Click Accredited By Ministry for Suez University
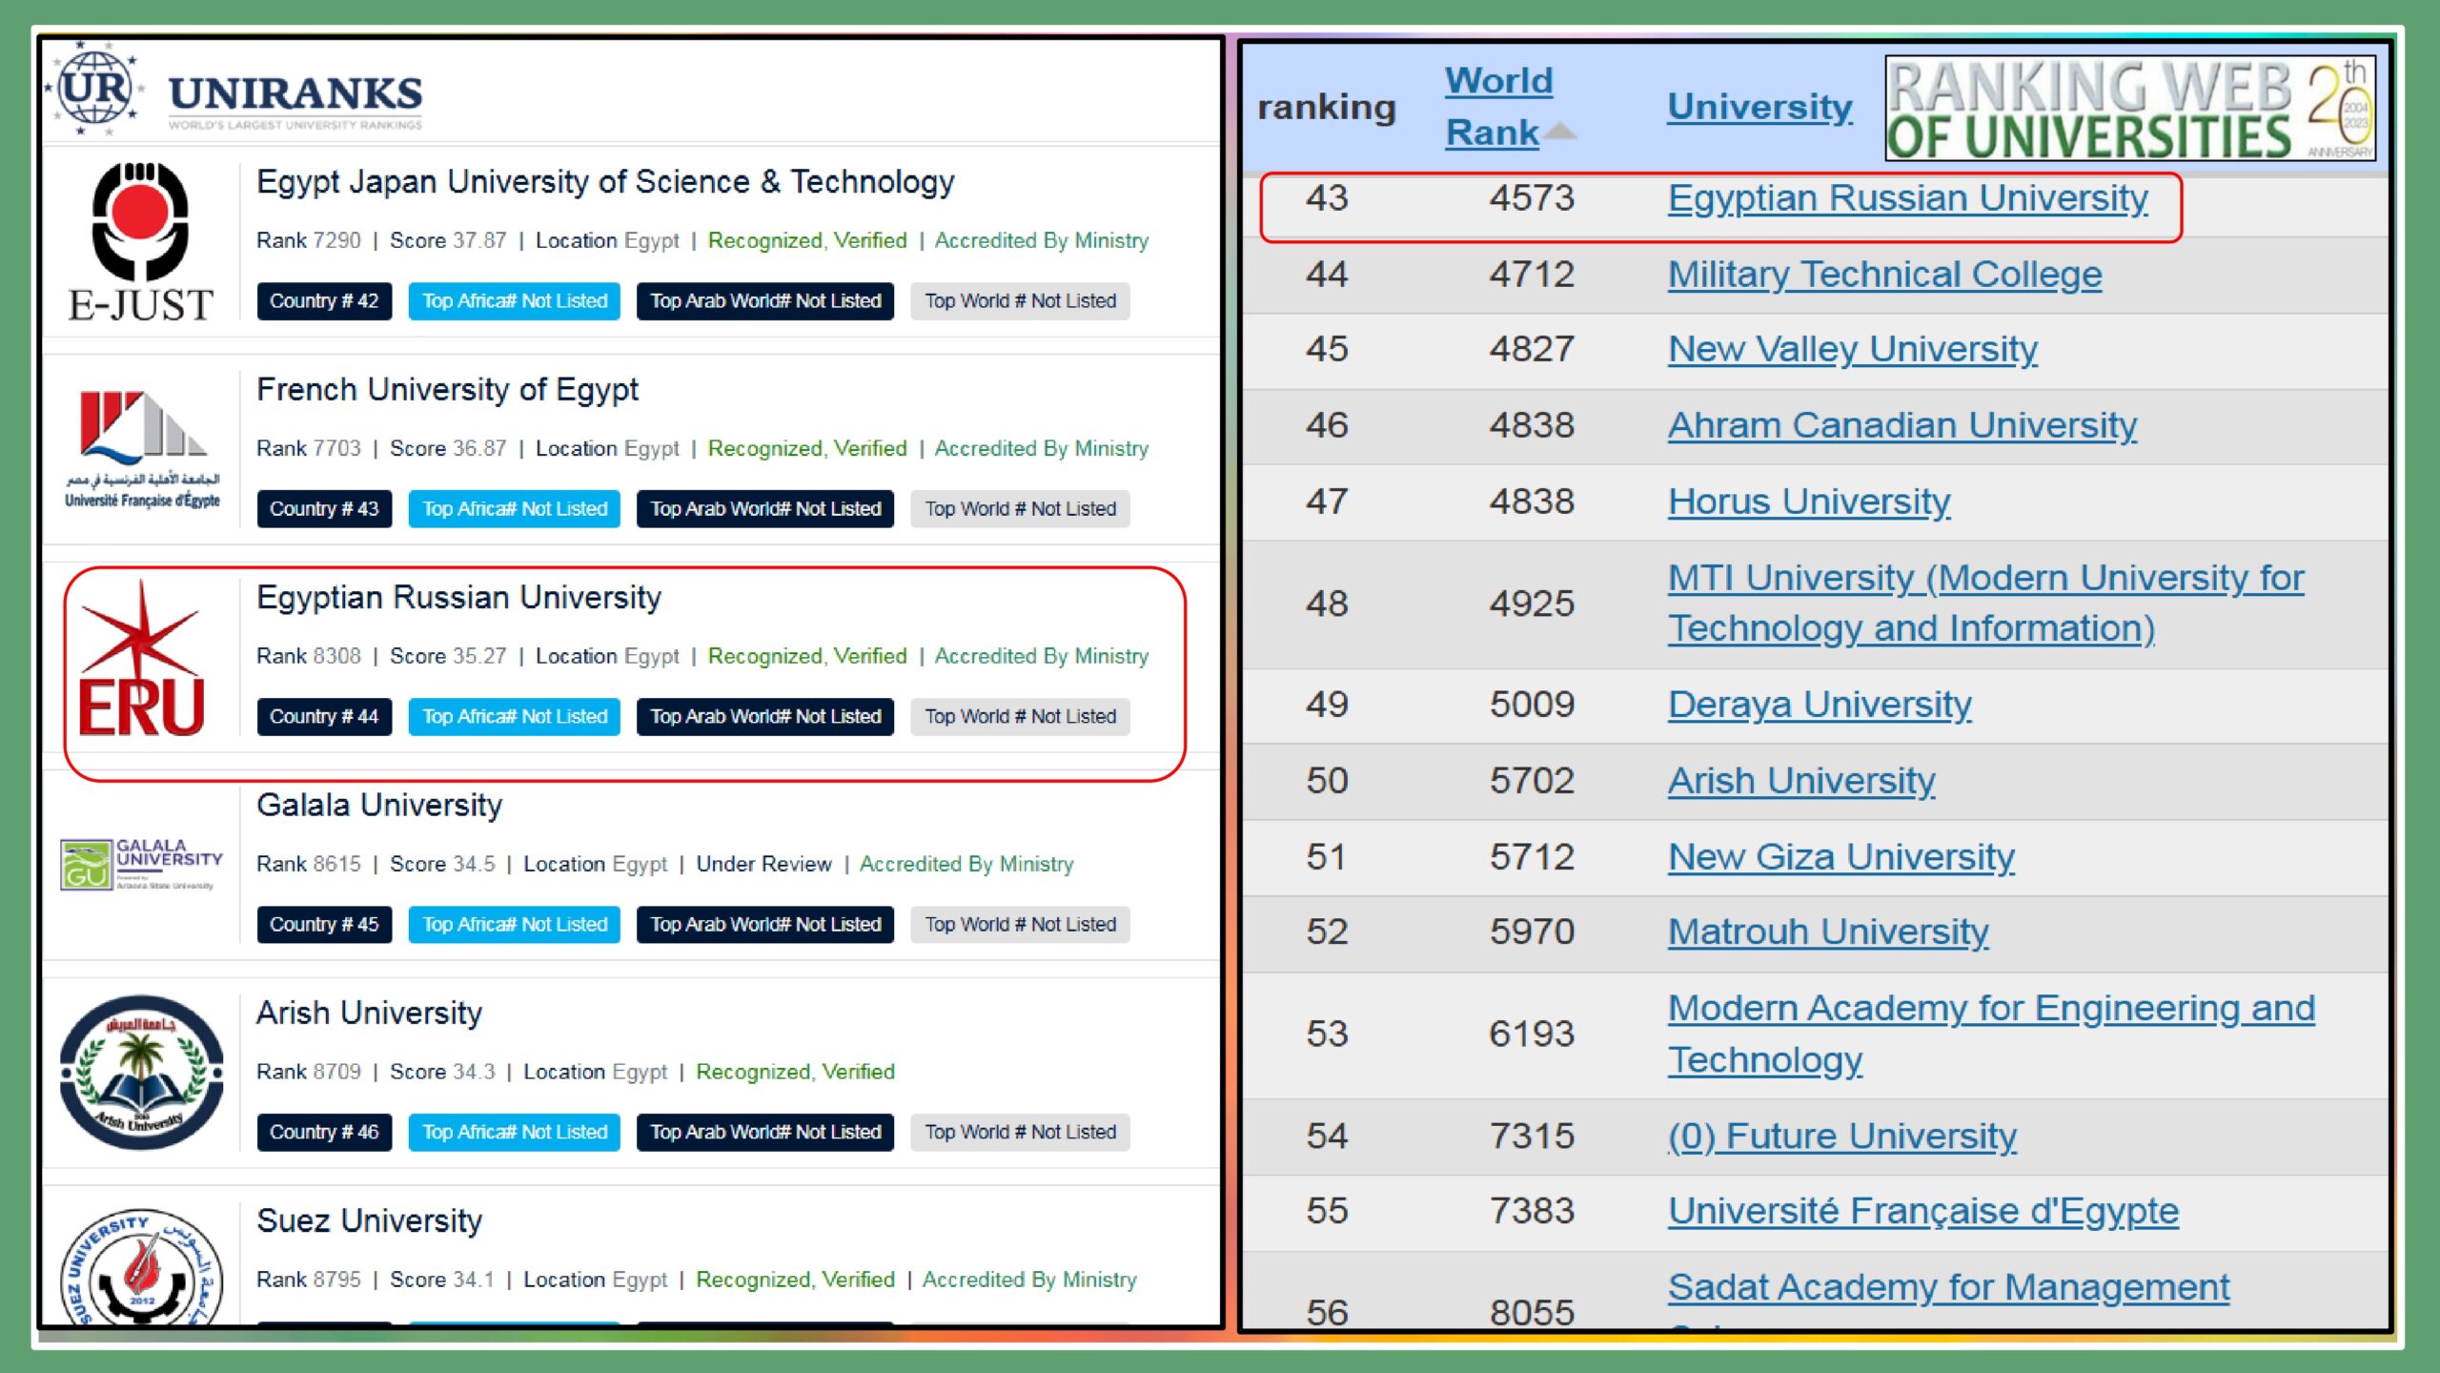 coord(1029,1280)
